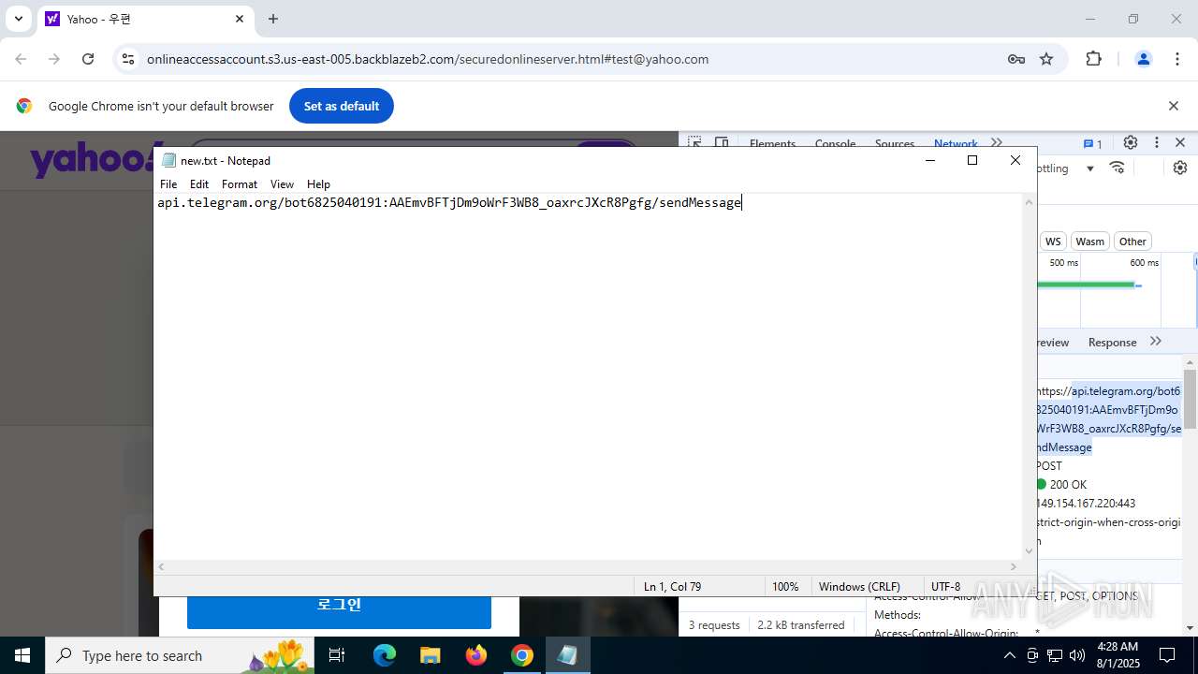
Task: Switch to Notepad in the taskbar
Action: point(567,655)
